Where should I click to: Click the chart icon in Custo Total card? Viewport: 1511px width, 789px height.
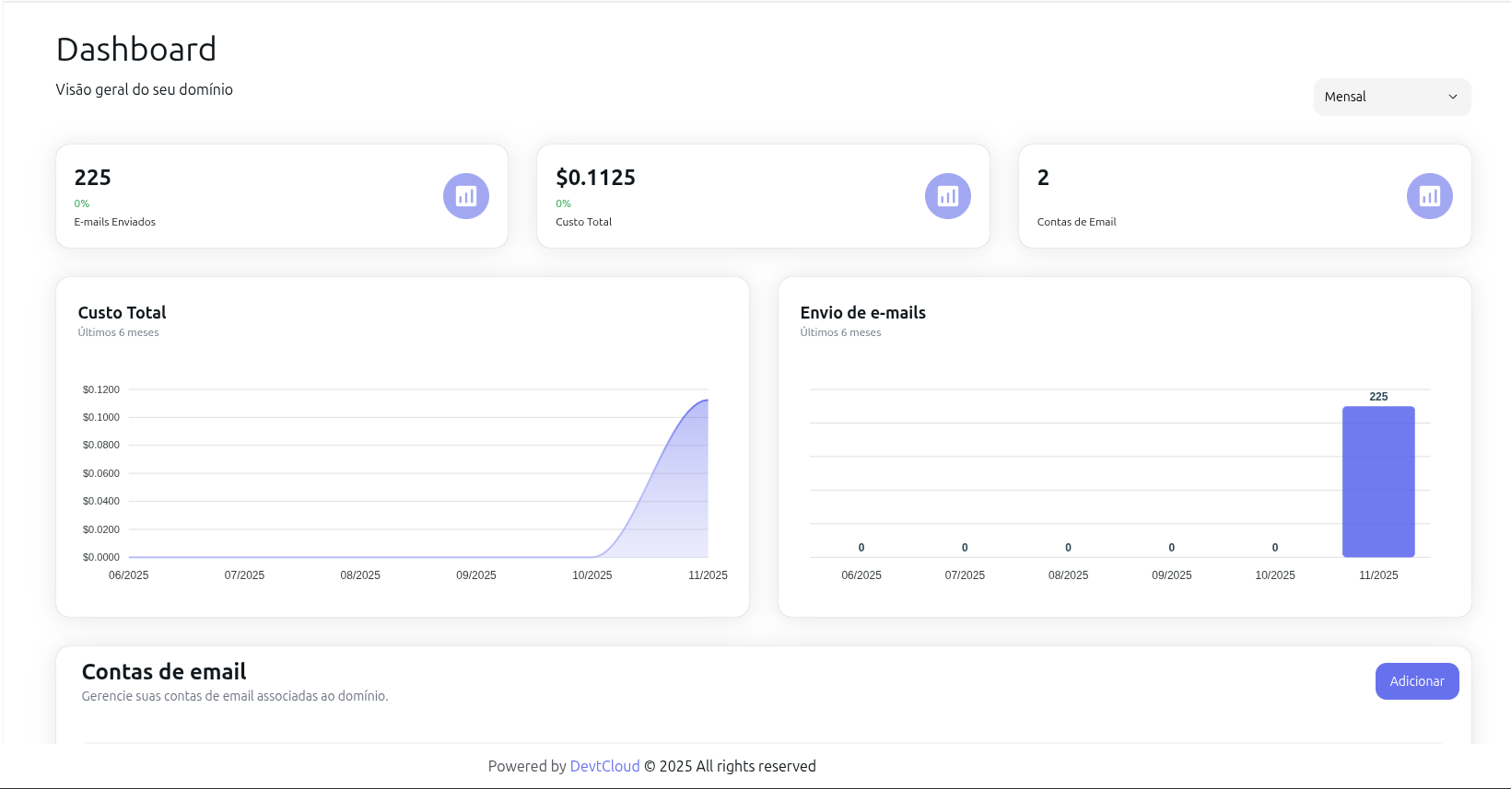(947, 196)
